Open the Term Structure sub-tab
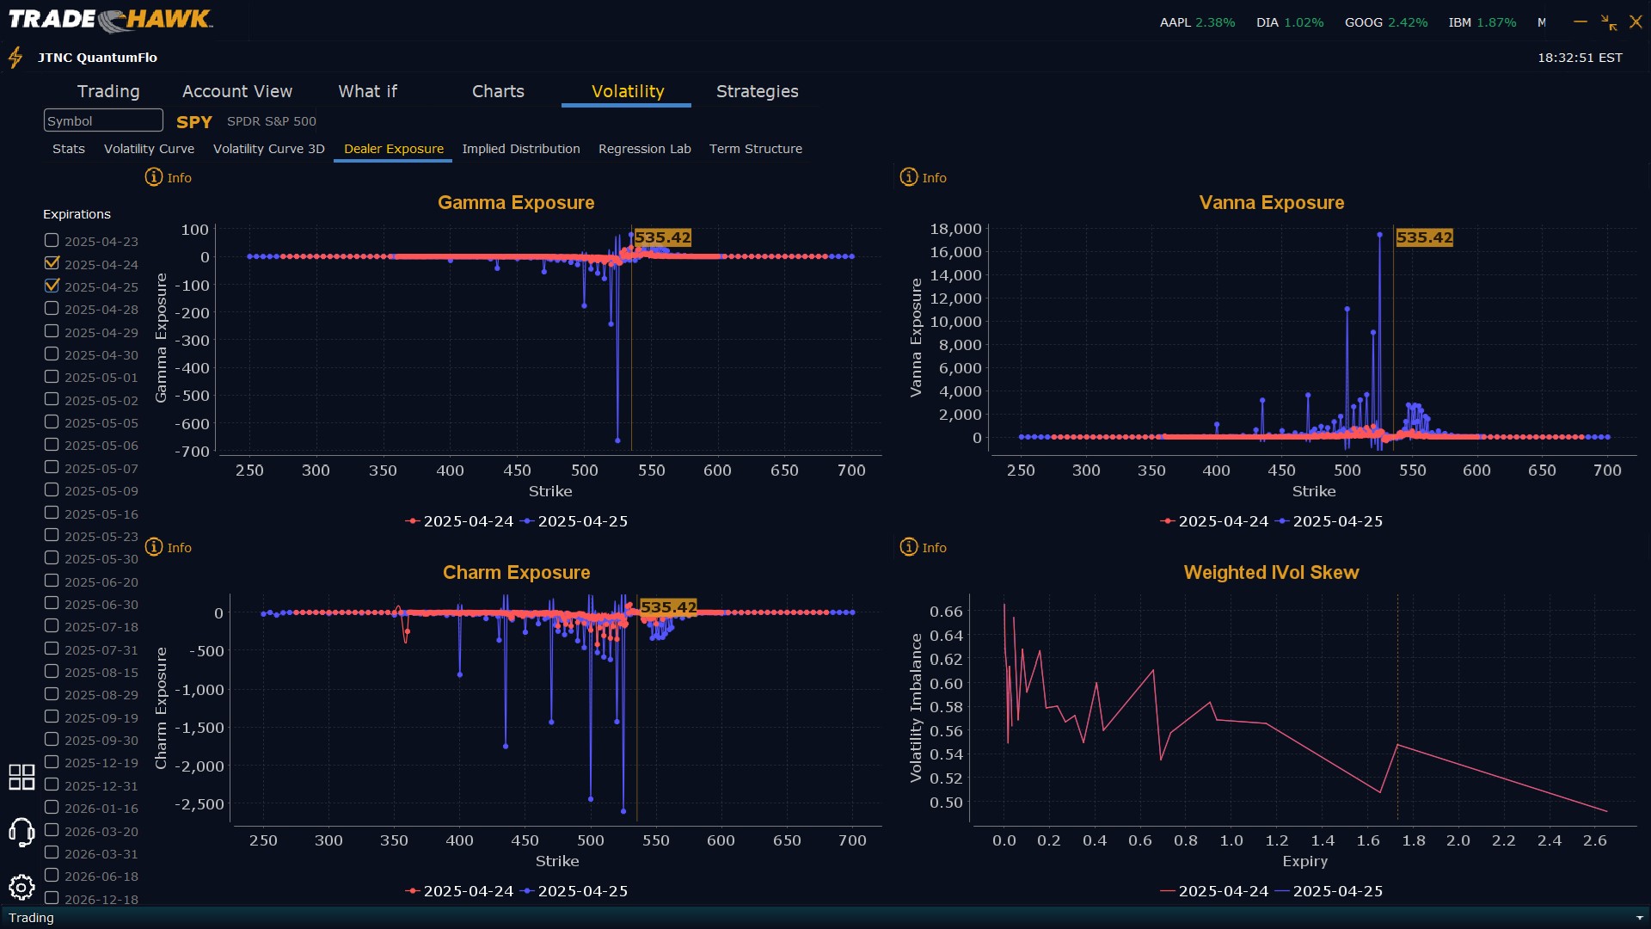 click(x=755, y=149)
